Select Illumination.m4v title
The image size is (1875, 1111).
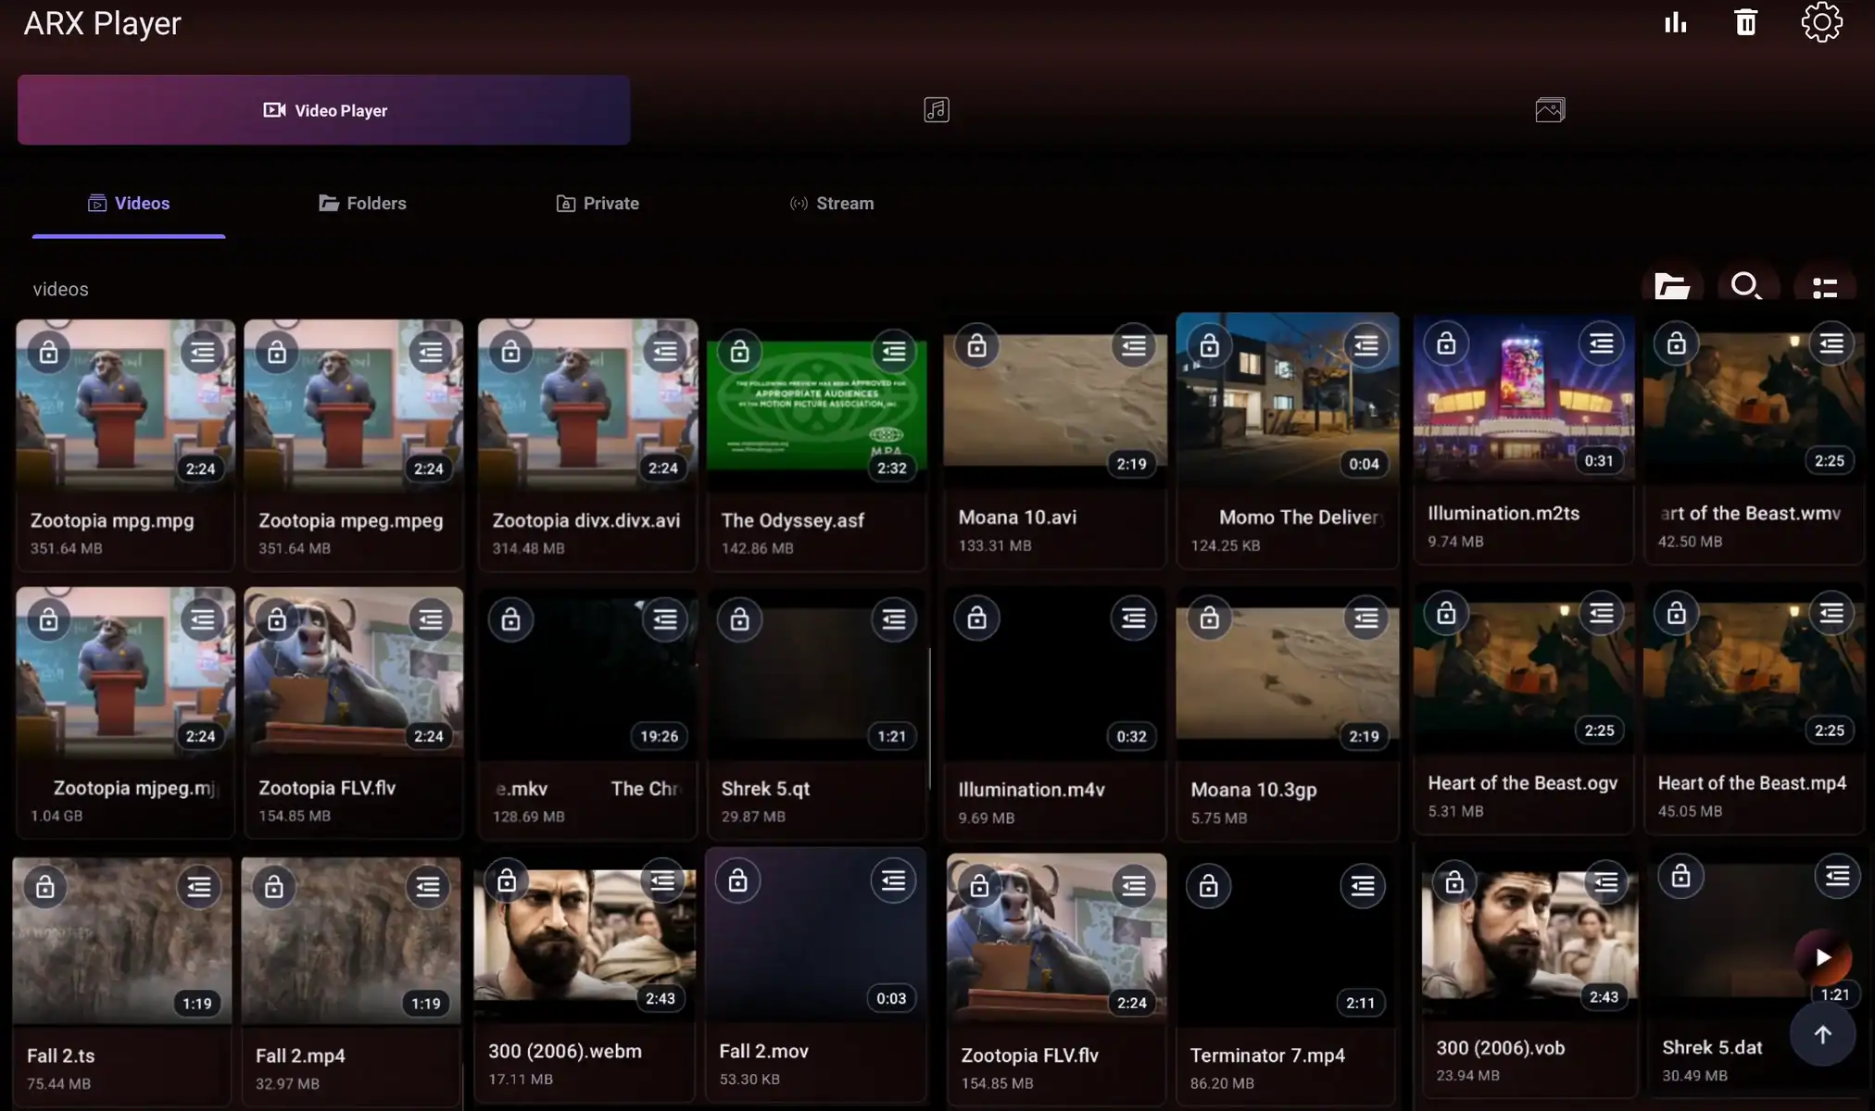(x=1031, y=790)
